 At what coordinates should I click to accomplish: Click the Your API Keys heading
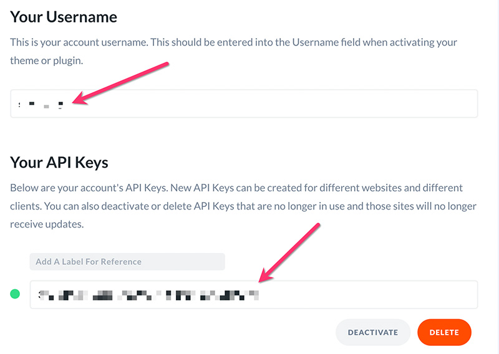pos(59,163)
